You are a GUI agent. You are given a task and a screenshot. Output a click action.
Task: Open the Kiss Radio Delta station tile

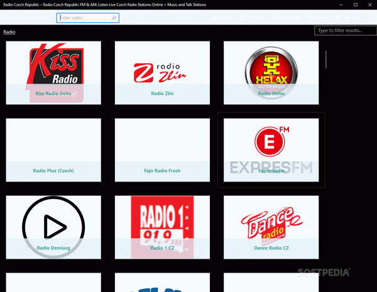[53, 73]
